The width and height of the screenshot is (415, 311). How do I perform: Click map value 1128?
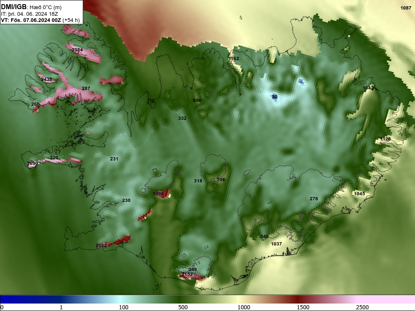pos(386,139)
